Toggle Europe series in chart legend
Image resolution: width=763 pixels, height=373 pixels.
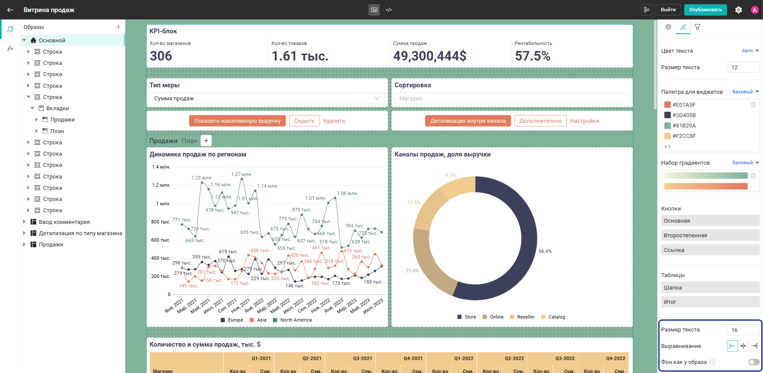[x=232, y=320]
